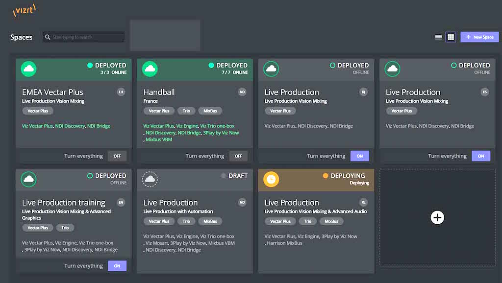Image resolution: width=502 pixels, height=283 pixels.
Task: Turn everything on for DJ's Live Production
Action: click(360, 156)
